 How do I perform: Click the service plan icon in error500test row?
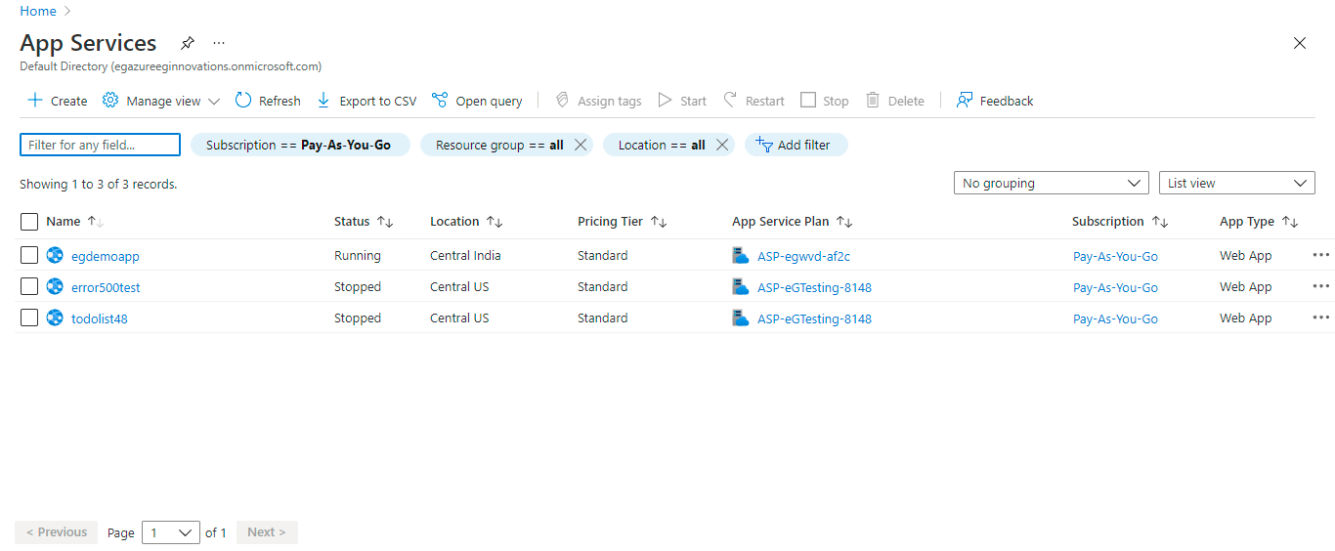[741, 286]
